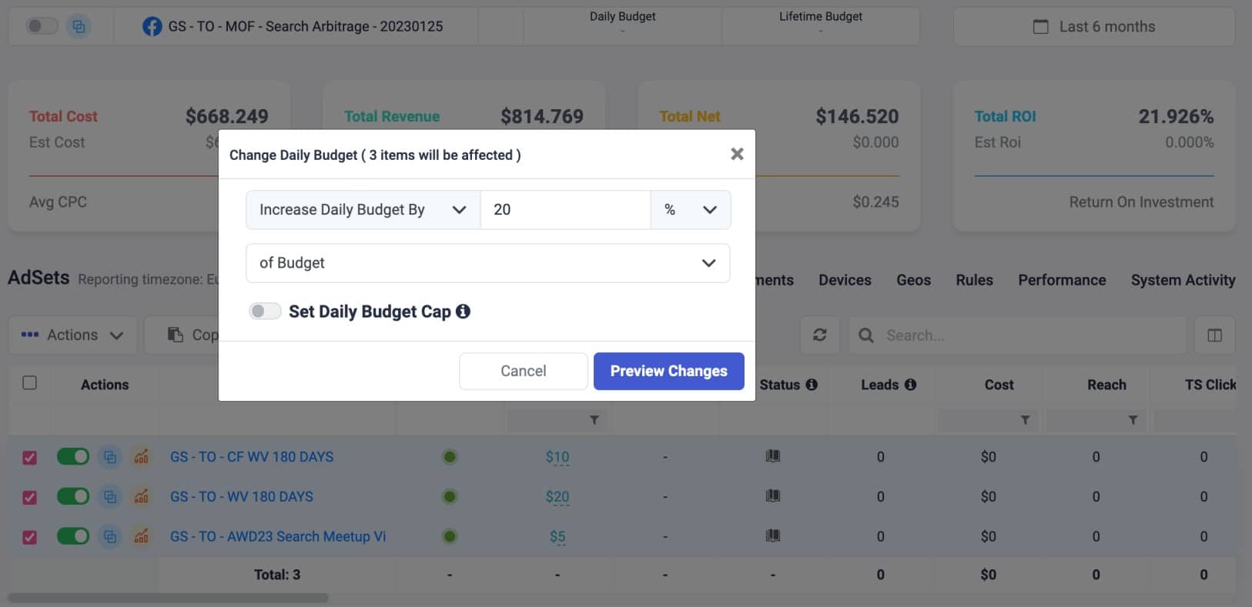The width and height of the screenshot is (1252, 607).
Task: Click the $10 daily budget value
Action: tap(557, 457)
